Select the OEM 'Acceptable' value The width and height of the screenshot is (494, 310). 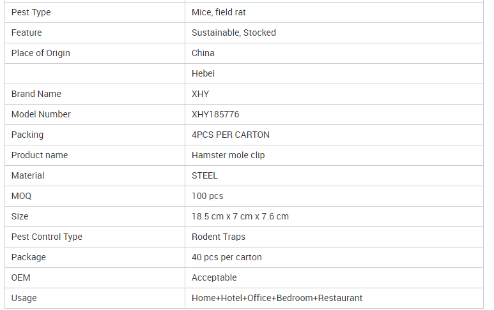(214, 278)
